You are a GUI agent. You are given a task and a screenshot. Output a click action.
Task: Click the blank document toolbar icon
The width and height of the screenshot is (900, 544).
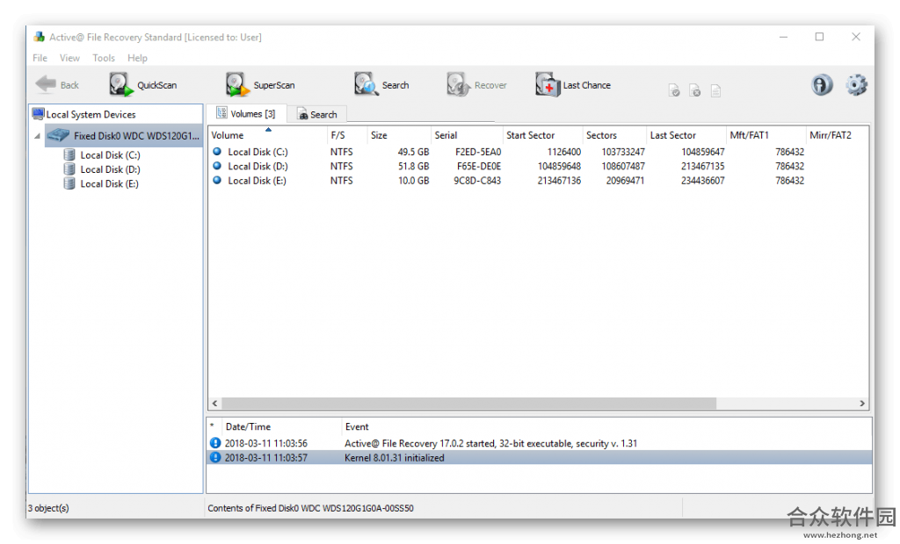pyautogui.click(x=715, y=90)
